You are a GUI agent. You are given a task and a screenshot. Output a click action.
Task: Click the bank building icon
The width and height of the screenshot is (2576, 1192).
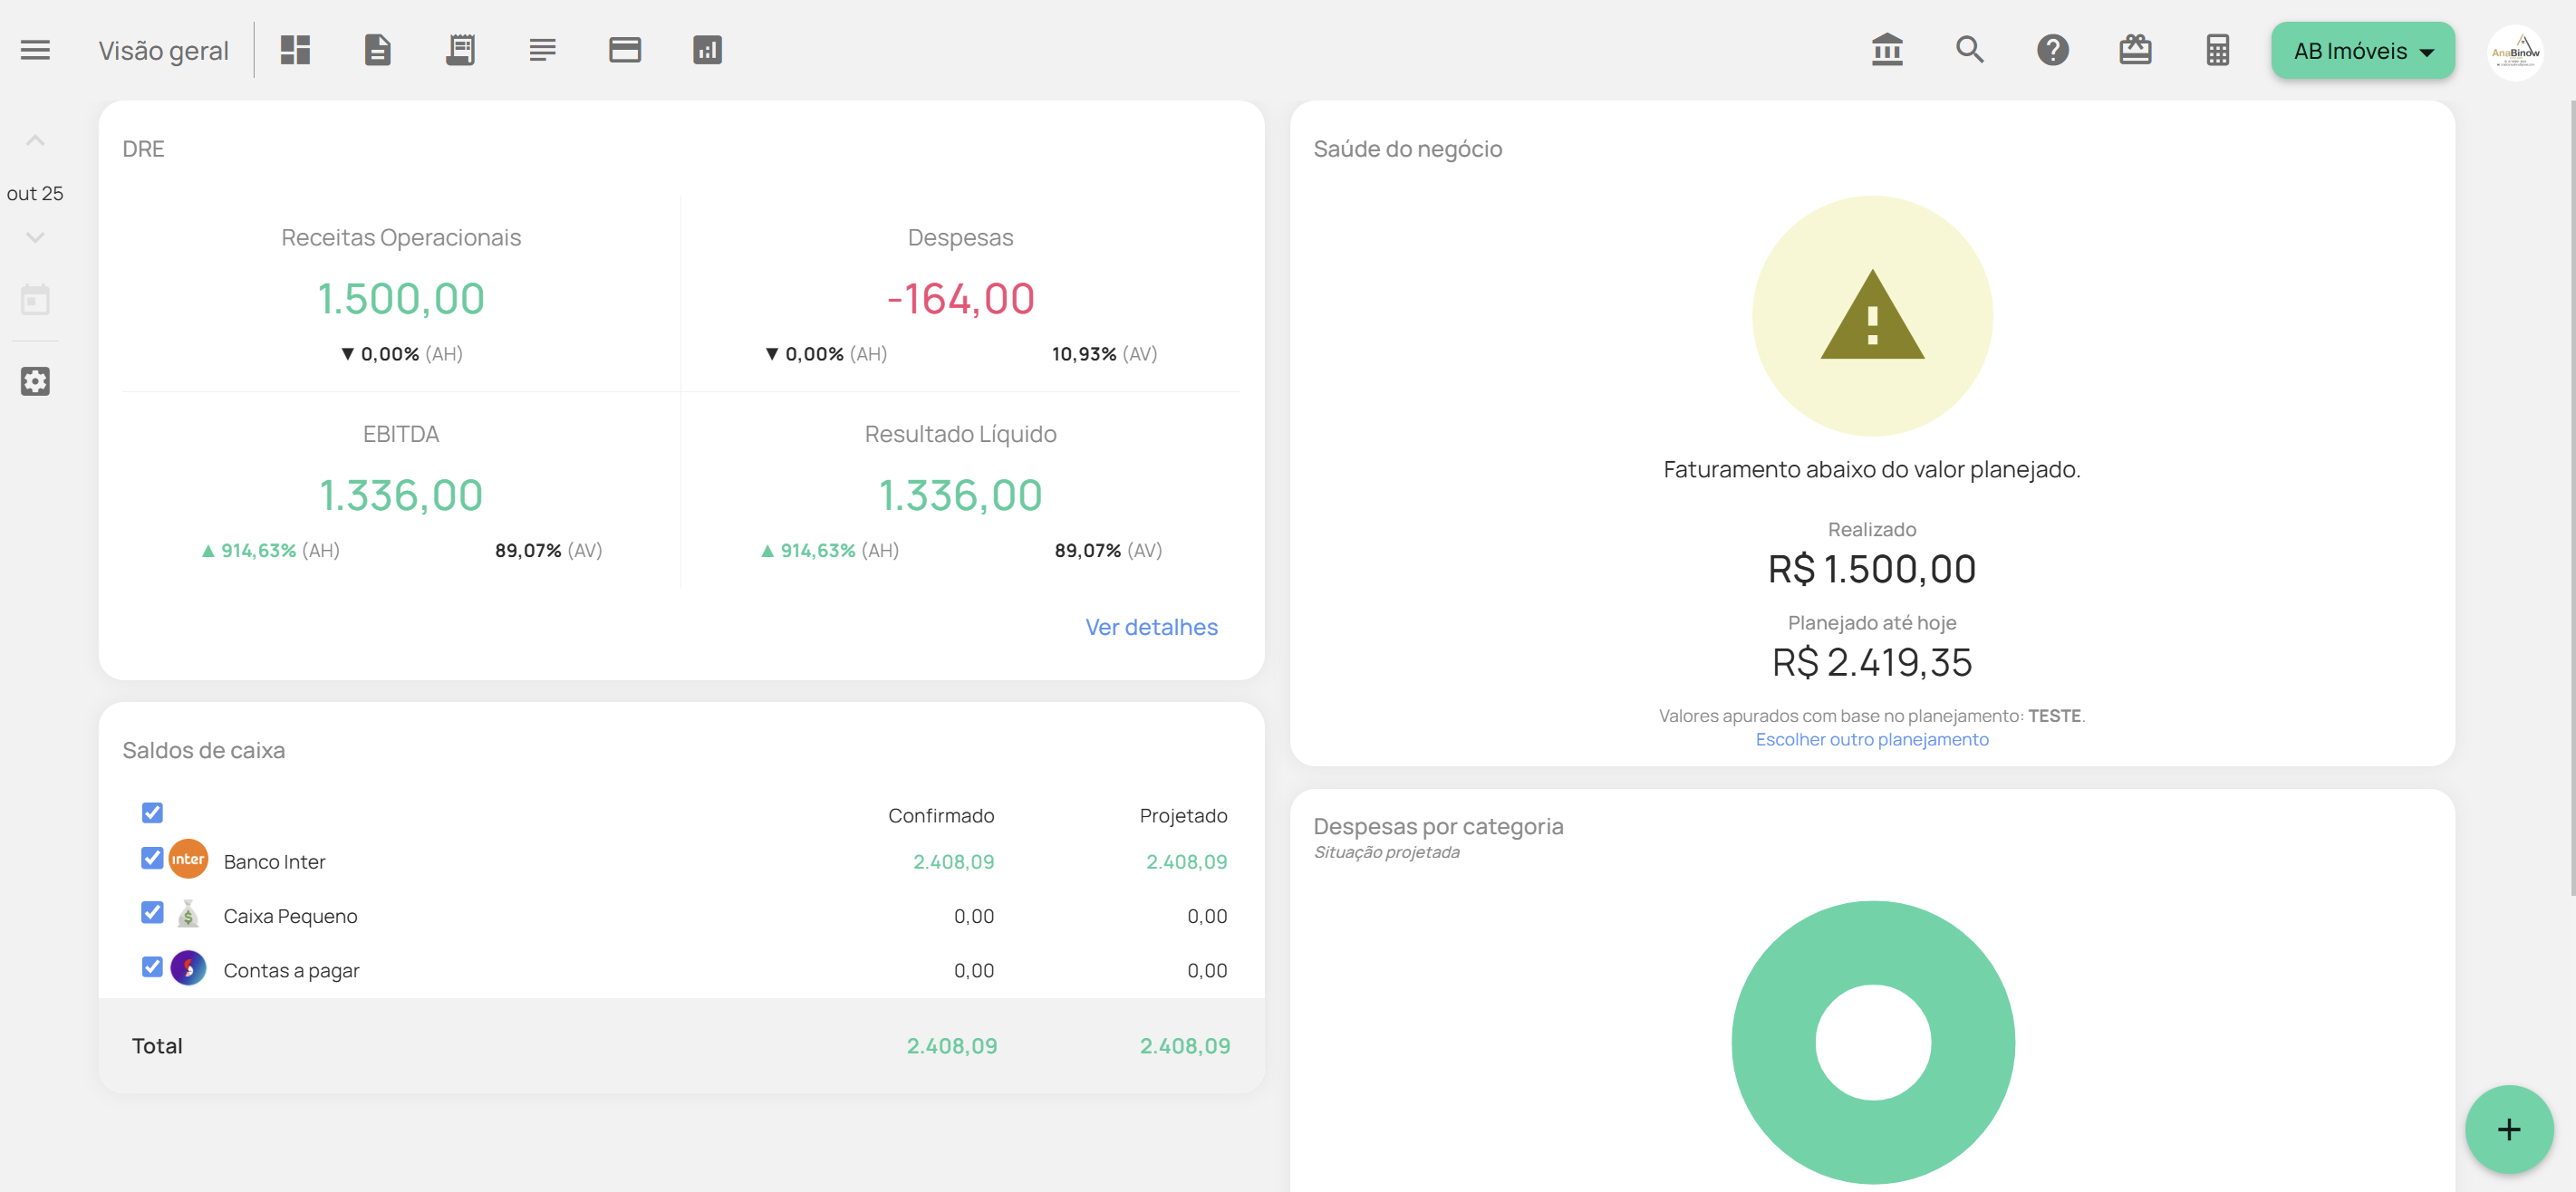click(1887, 50)
